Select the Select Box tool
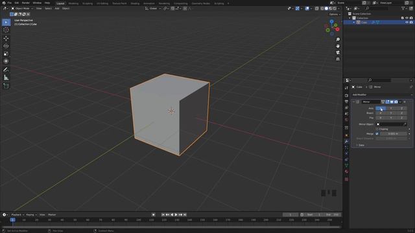The width and height of the screenshot is (415, 233). tap(6, 22)
